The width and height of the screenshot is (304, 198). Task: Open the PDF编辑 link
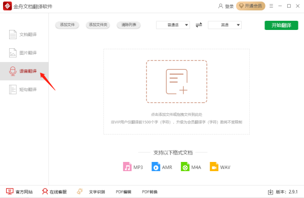(124, 192)
